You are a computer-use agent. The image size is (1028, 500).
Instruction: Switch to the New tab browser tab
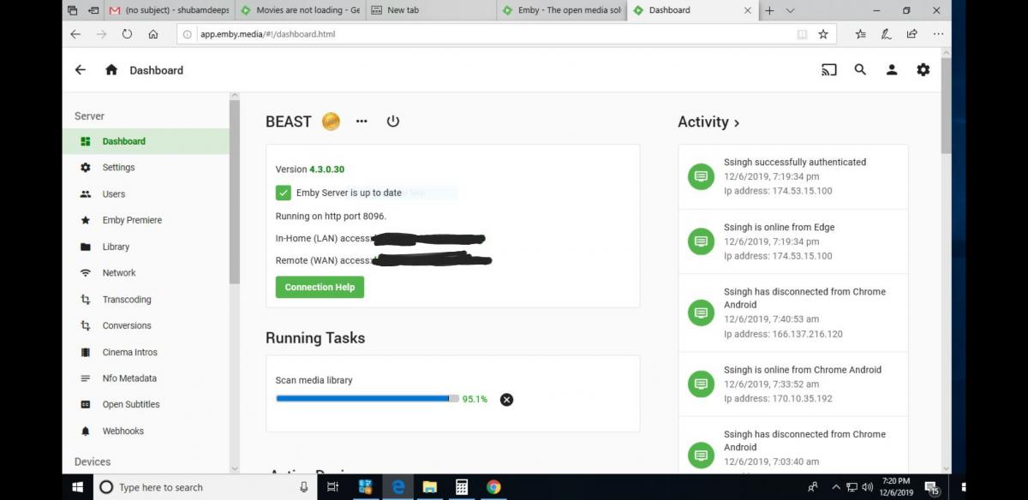coord(431,10)
